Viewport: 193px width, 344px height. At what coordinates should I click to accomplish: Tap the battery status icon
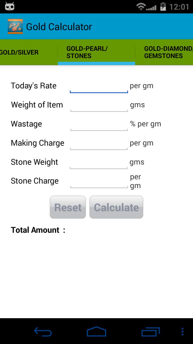coord(163,7)
